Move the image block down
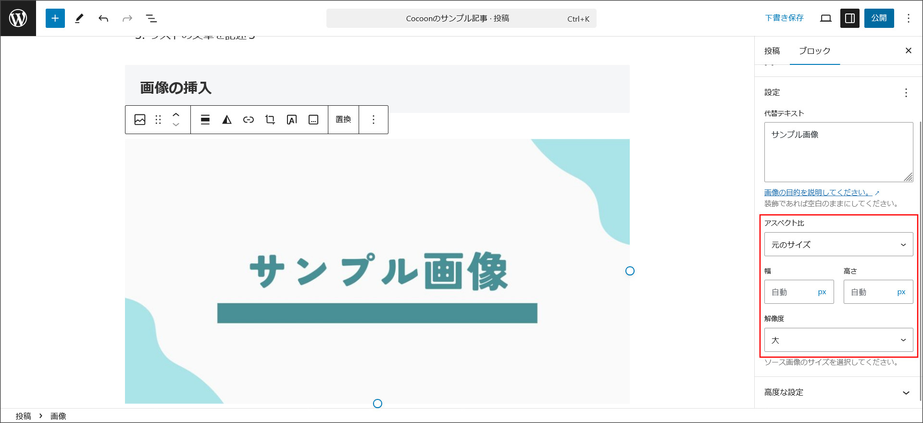The image size is (923, 423). click(x=176, y=125)
